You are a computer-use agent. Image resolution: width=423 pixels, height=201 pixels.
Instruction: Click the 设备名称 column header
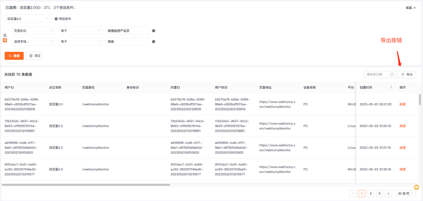coord(310,87)
